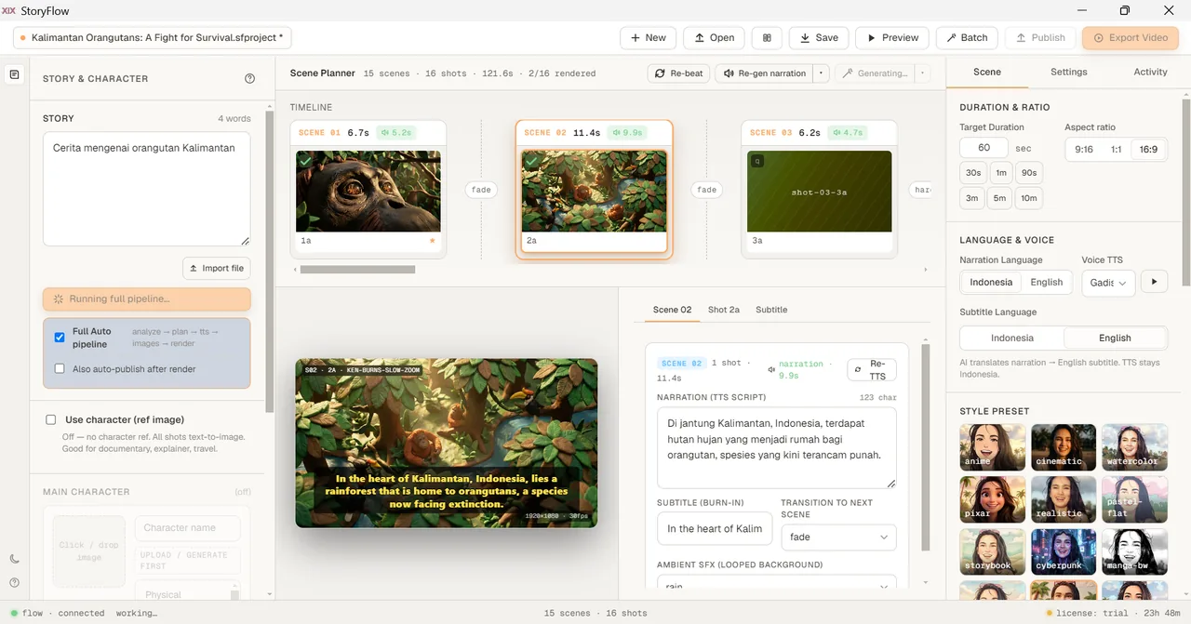Image resolution: width=1191 pixels, height=624 pixels.
Task: Play the voice TTS sample
Action: (x=1154, y=282)
